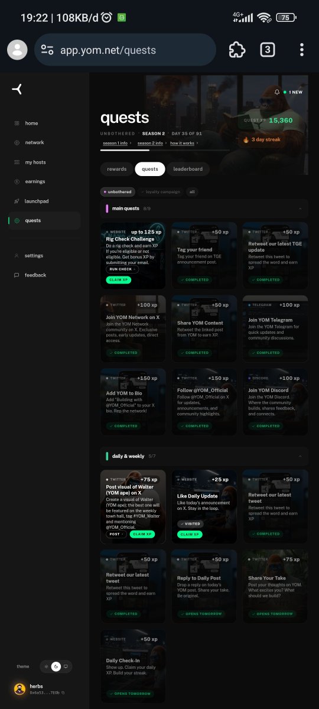Click the 3 day streak badge
Image resolution: width=319 pixels, height=709 pixels.
click(261, 139)
